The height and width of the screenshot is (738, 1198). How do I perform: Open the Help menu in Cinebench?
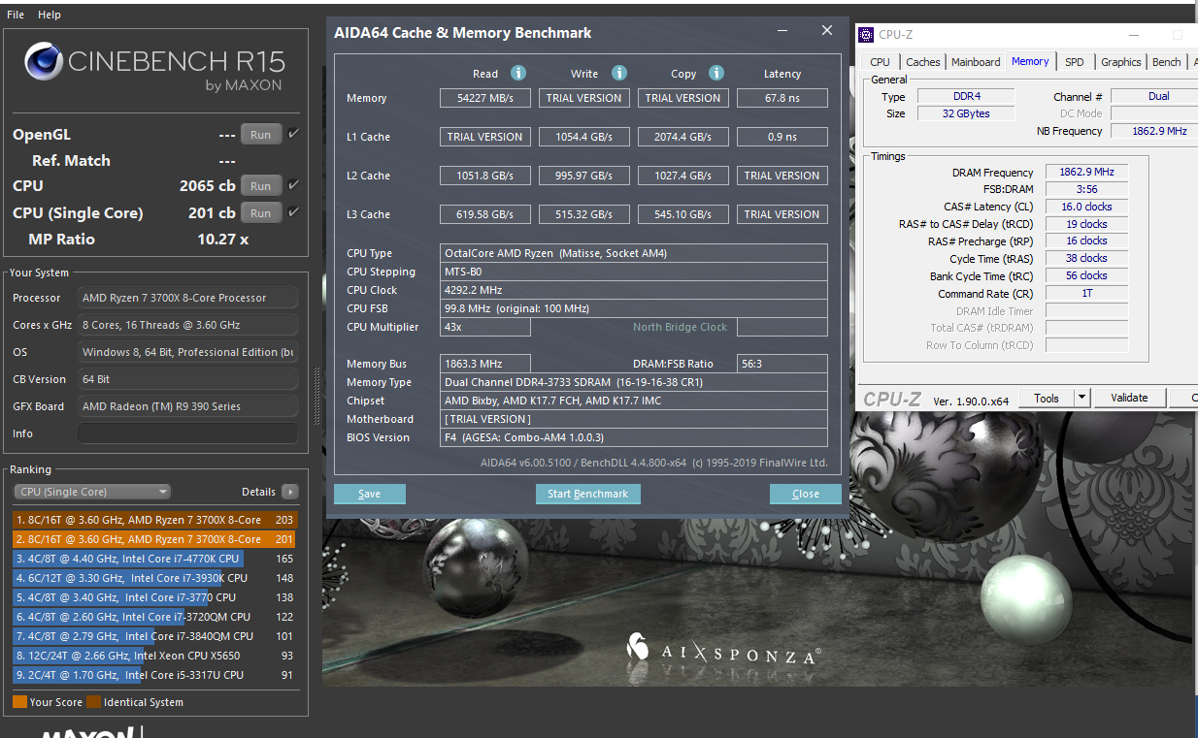pos(50,15)
